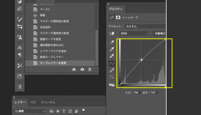The image size is (201, 115).
Task: Open the Tool Presets wrench icon
Action: [20, 66]
